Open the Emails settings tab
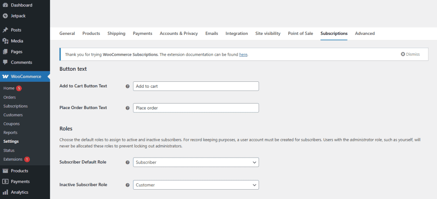Screen dimensions: 437x199 click(x=212, y=33)
